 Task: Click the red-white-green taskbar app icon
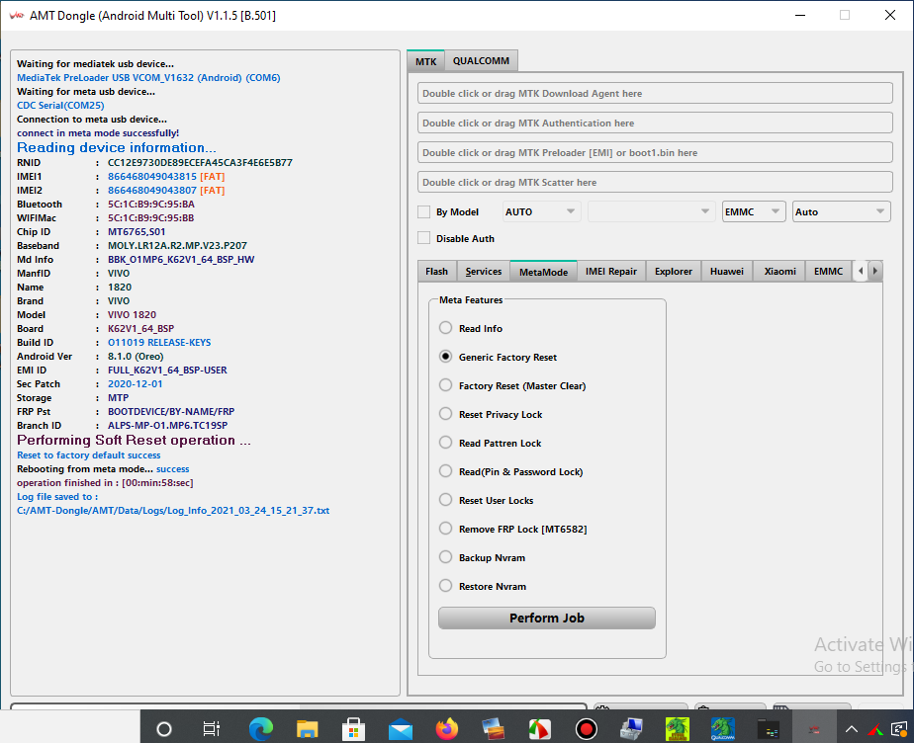pos(540,728)
